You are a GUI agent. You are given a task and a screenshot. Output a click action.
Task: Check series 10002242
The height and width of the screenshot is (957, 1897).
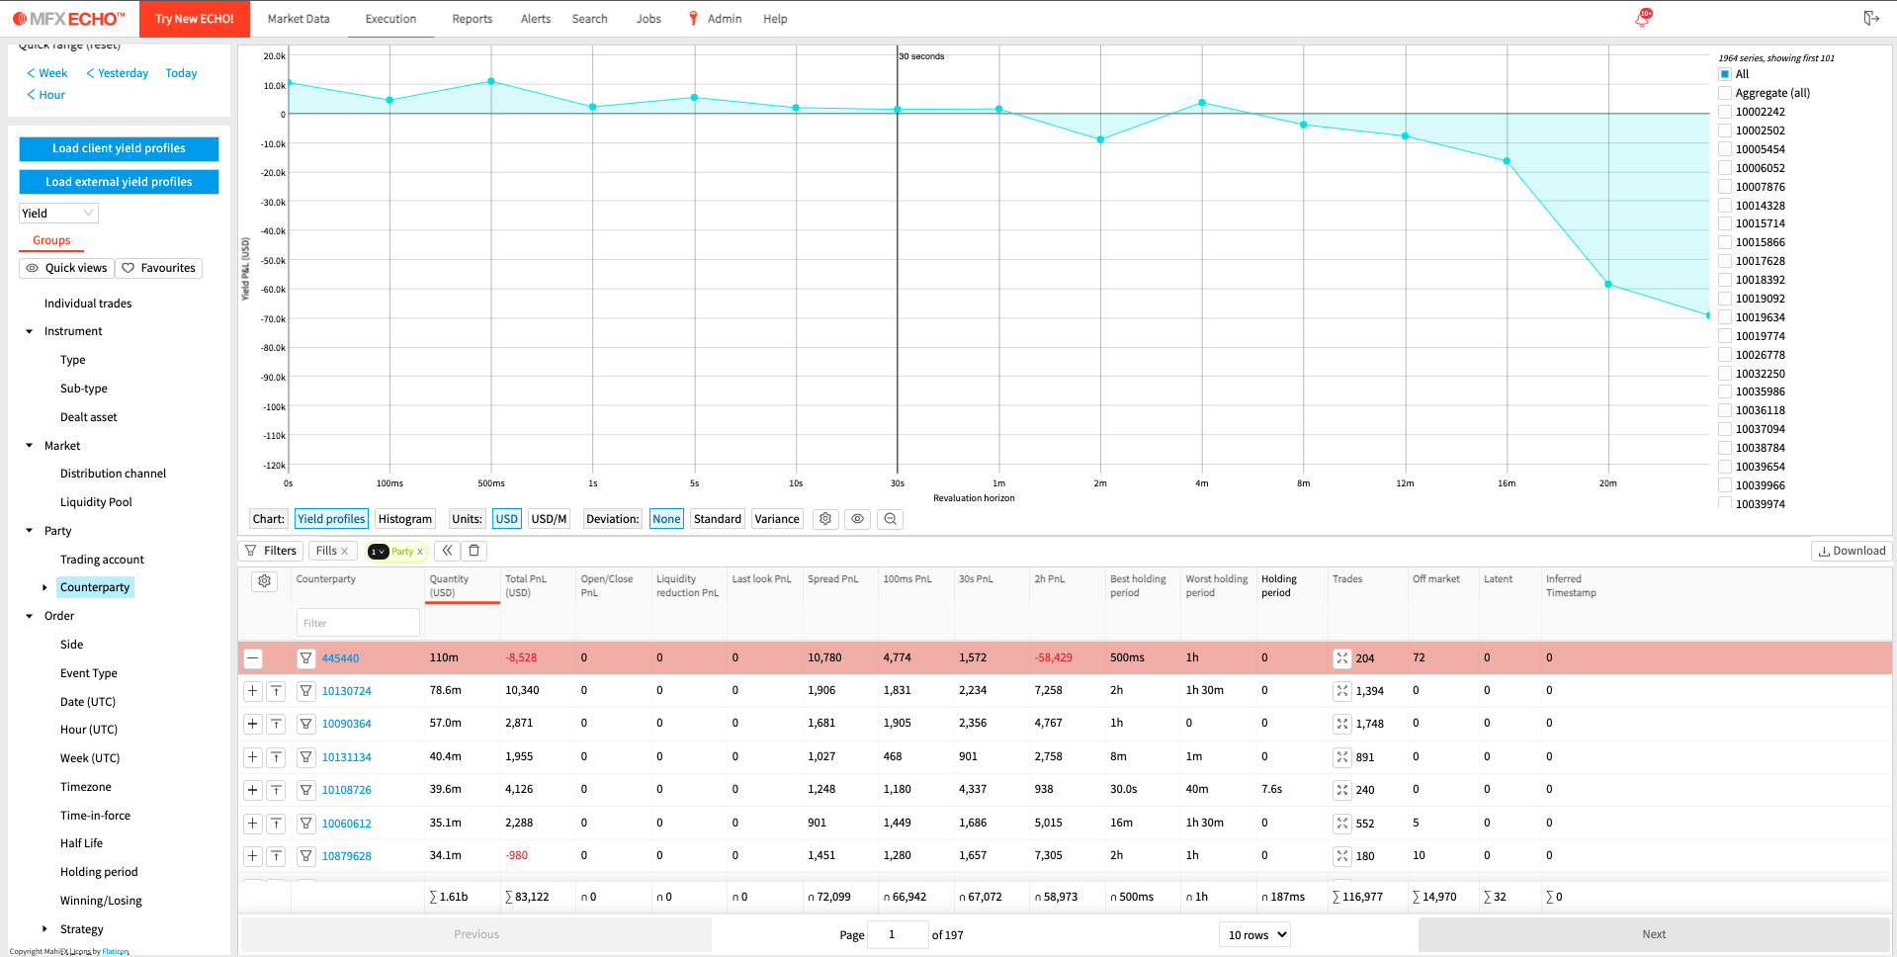1725,112
